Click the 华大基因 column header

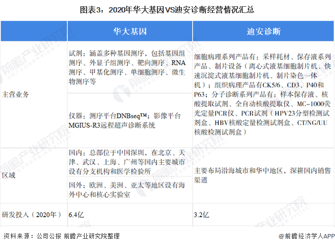click(130, 31)
